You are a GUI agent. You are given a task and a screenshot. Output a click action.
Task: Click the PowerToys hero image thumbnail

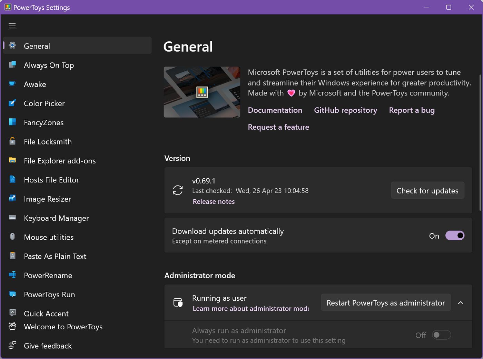(202, 92)
